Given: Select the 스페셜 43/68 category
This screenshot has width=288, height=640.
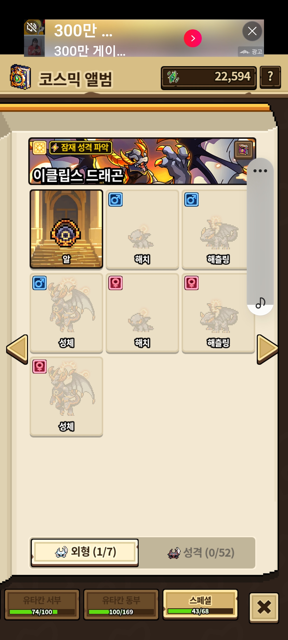Looking at the screenshot, I should pos(200,605).
